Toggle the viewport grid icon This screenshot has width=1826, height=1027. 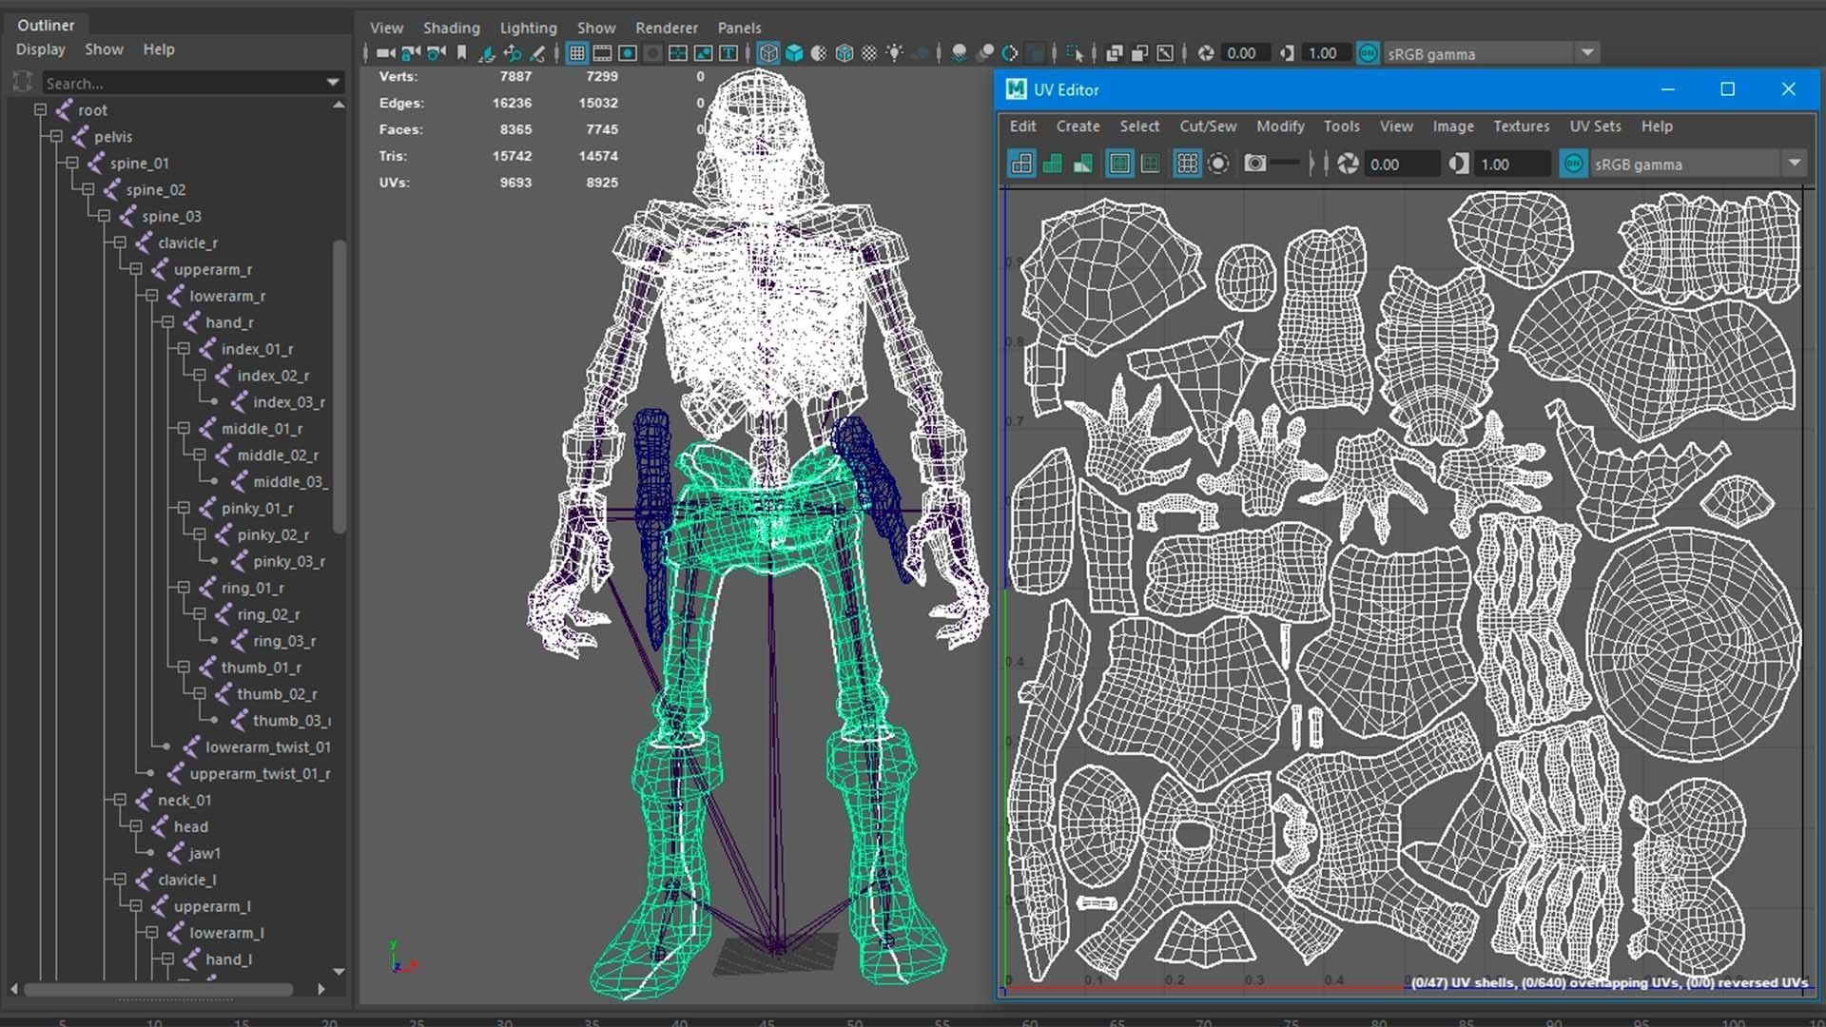coord(576,53)
